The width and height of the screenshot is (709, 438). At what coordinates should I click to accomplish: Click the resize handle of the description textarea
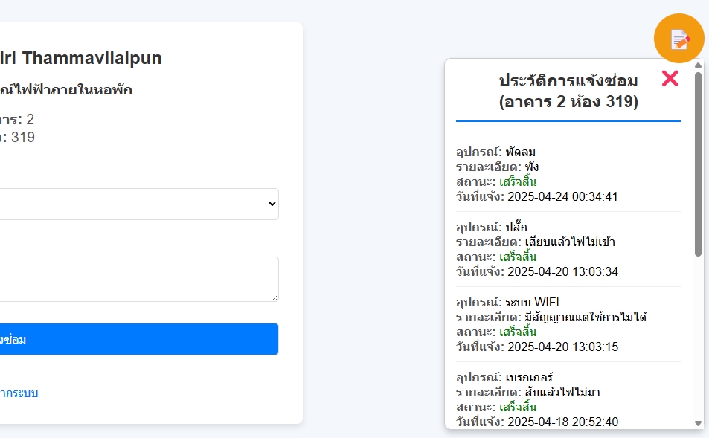(x=275, y=296)
